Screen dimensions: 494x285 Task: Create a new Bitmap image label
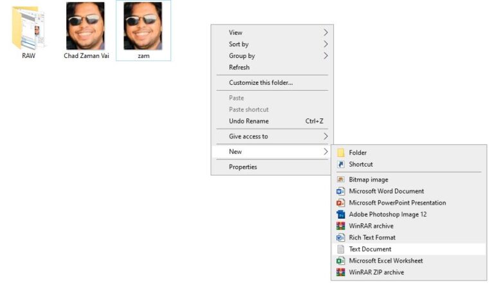coord(369,179)
